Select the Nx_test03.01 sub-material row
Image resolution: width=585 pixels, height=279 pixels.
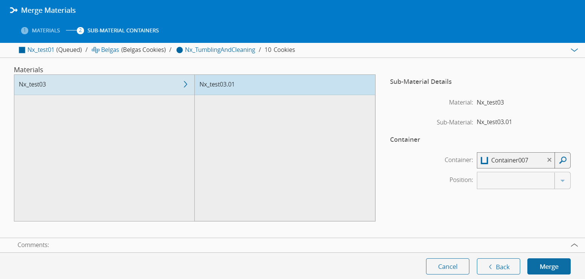[x=284, y=85]
